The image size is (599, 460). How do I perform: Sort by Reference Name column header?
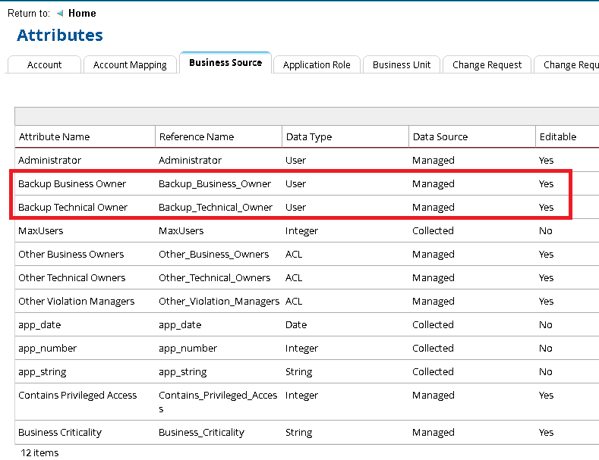pos(196,137)
